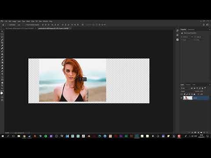The width and height of the screenshot is (211, 158).
Task: Switch to the Properties panel tab
Action: coord(183,29)
